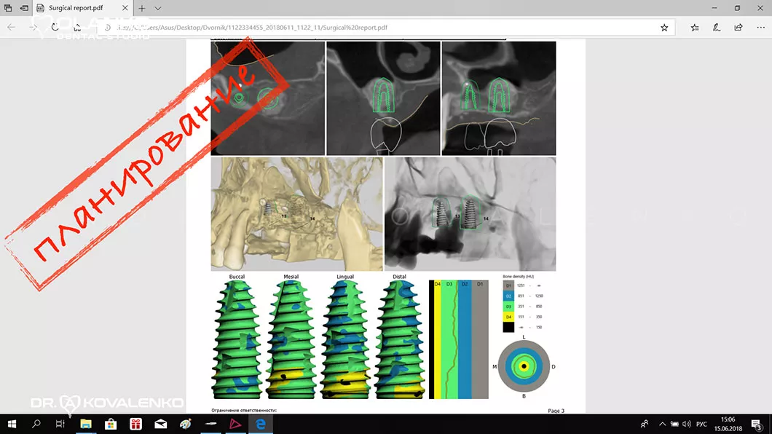Click the address bar with the file path

(x=364, y=28)
